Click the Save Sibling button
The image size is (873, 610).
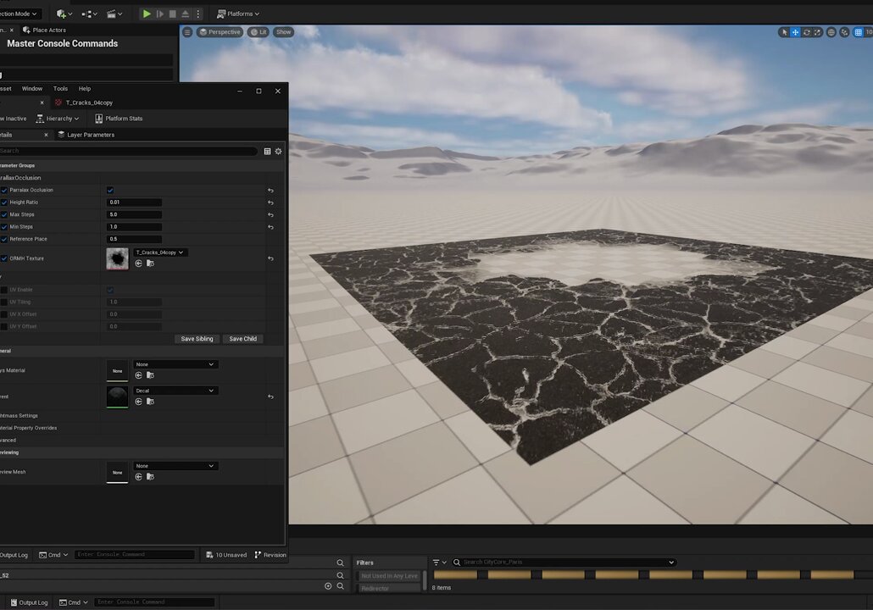pyautogui.click(x=197, y=339)
